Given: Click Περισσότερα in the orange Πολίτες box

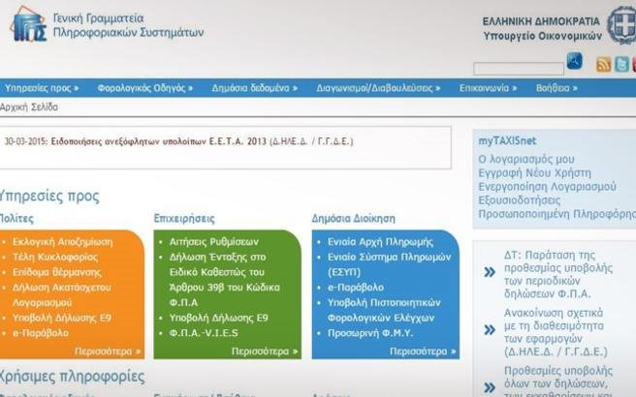Looking at the screenshot, I should coord(107,351).
